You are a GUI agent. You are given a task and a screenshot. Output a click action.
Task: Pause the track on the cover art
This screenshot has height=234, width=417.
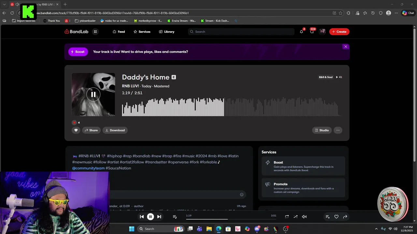point(93,94)
